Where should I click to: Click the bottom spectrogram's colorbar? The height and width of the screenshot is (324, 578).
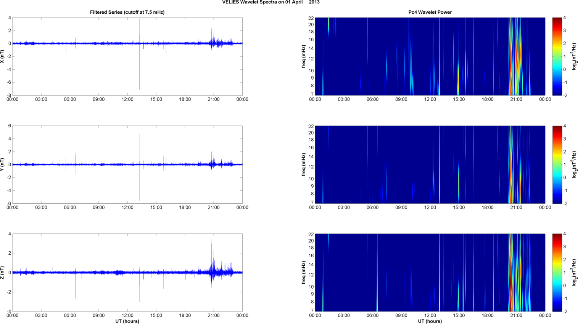557,273
